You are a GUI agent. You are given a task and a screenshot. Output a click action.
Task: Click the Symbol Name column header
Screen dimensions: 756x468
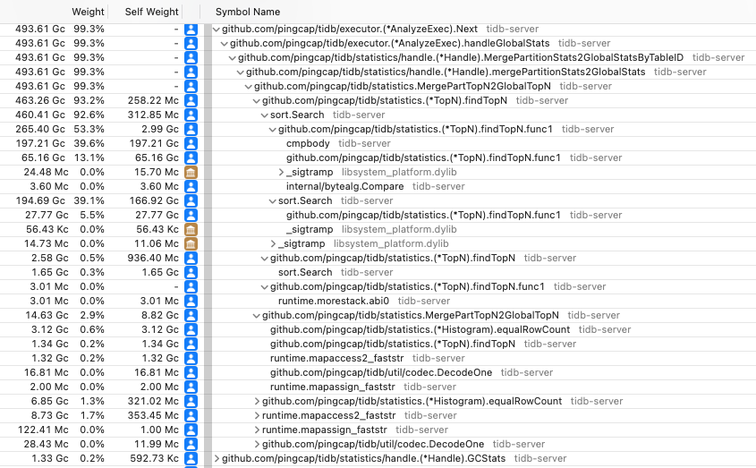[x=248, y=12]
